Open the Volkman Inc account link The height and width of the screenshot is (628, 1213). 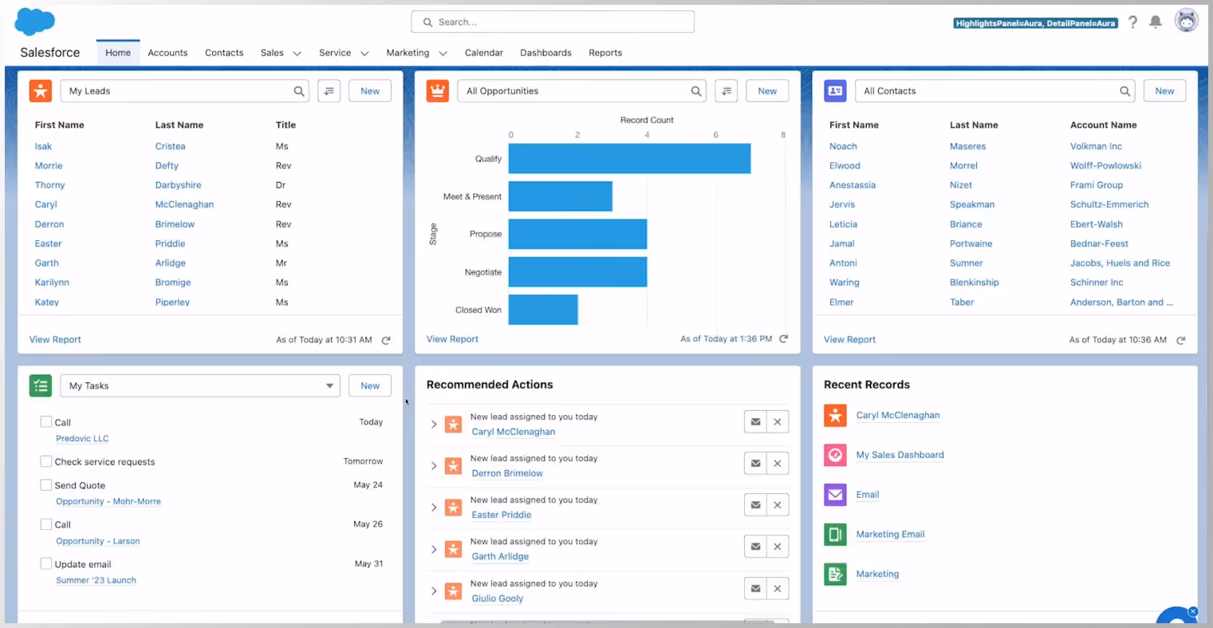1096,146
